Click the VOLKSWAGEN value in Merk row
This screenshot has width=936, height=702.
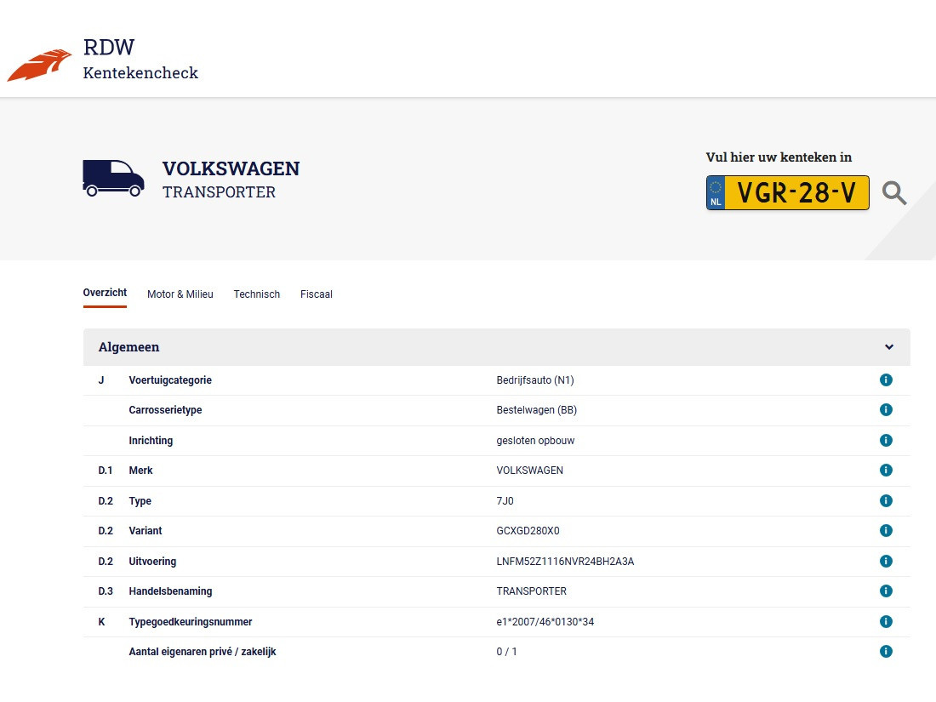click(529, 471)
